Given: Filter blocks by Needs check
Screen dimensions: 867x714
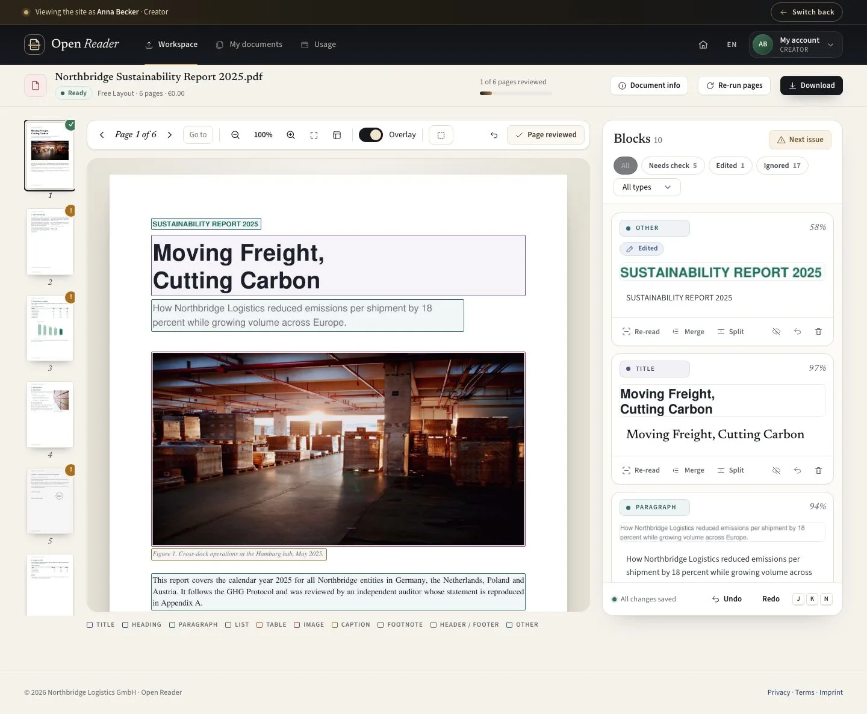Looking at the screenshot, I should click(x=673, y=166).
